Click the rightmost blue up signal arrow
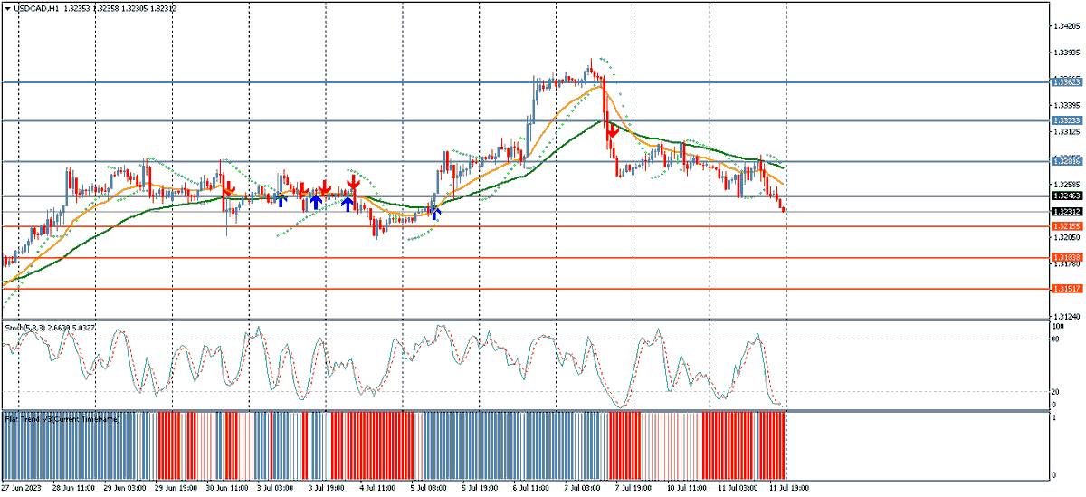This screenshot has width=1086, height=497. [x=435, y=213]
